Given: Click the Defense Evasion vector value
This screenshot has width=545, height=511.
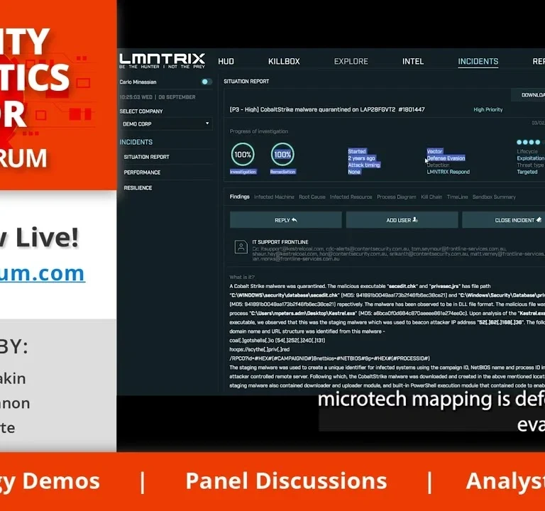Looking at the screenshot, I should coord(446,158).
